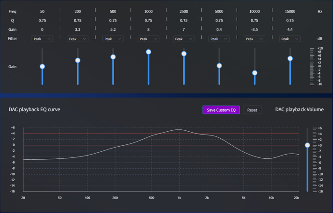Screen dimensions: 333x213
Task: Click the gain value 0.4
Action: click(x=219, y=29)
